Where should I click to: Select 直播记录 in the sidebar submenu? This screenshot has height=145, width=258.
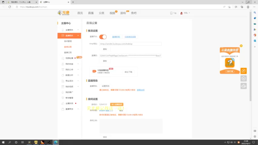coord(68,53)
